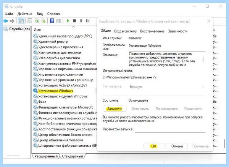Click the service name msiserver text
Image resolution: width=229 pixels, height=167 pixels.
135,38
